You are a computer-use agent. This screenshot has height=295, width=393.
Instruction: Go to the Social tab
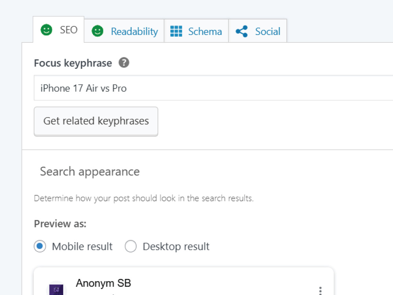tap(258, 31)
